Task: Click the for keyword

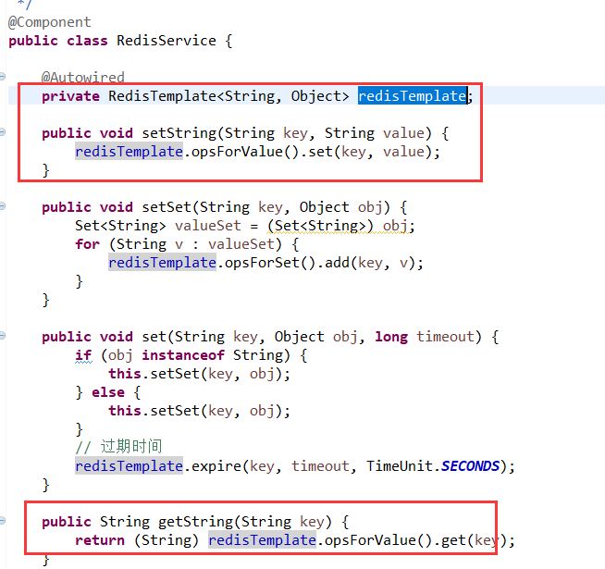Action: click(x=87, y=244)
